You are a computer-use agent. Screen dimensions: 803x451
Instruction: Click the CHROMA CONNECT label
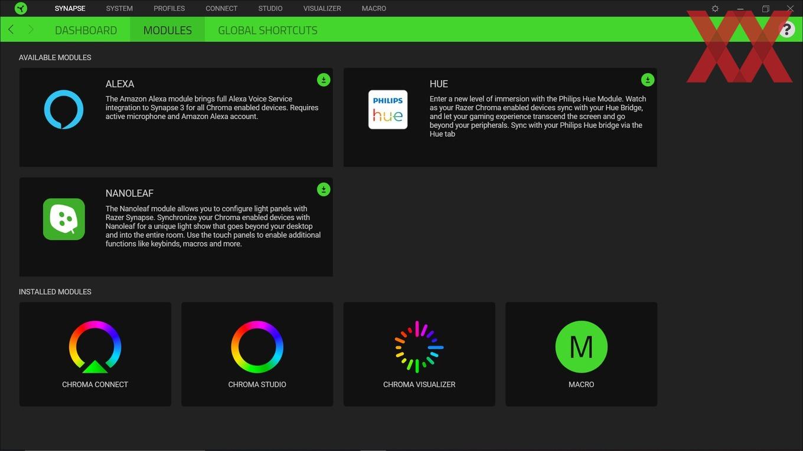(95, 384)
